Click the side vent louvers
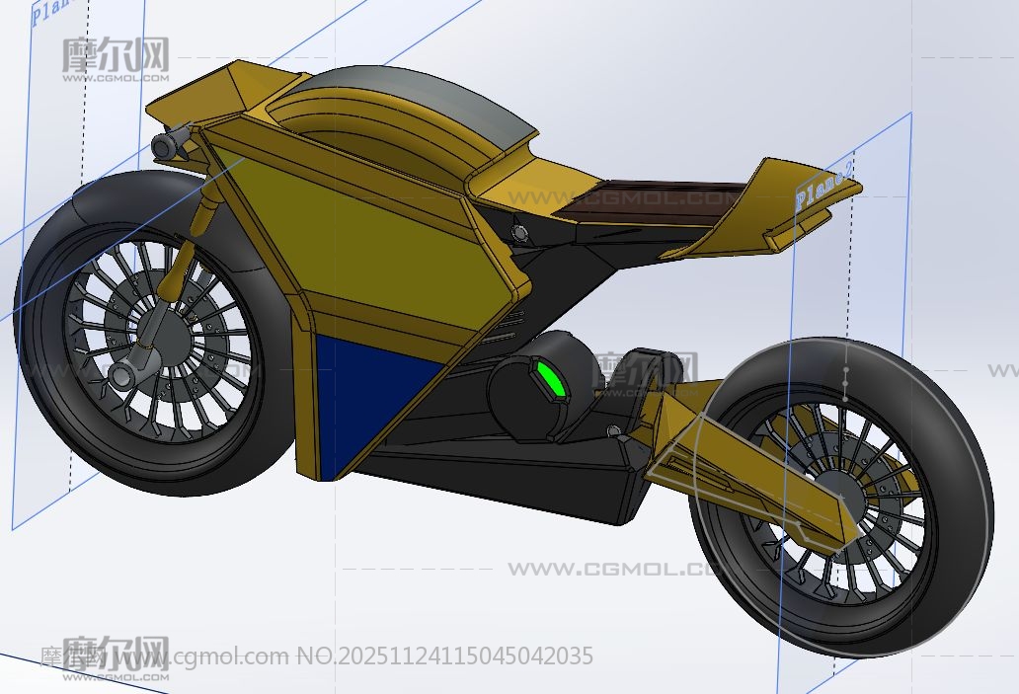Viewport: 1019px width, 694px height. pos(509,325)
